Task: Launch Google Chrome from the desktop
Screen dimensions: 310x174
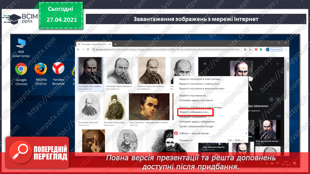Action: (21, 74)
